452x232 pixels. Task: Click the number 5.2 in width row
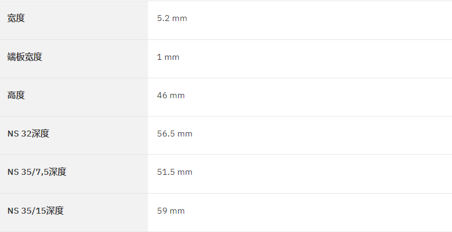click(164, 18)
